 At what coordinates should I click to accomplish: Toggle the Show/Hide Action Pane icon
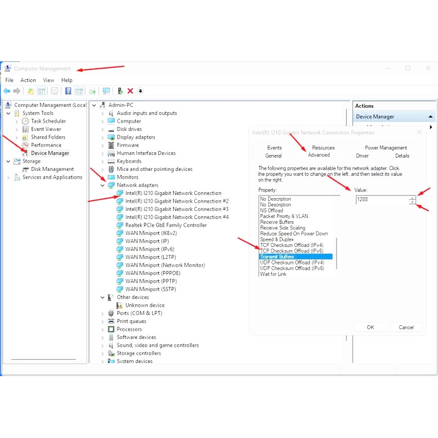coord(79,91)
